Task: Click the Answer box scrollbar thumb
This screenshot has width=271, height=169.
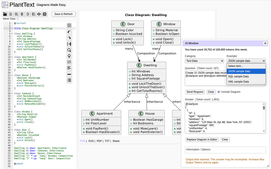Action: (x=264, y=108)
